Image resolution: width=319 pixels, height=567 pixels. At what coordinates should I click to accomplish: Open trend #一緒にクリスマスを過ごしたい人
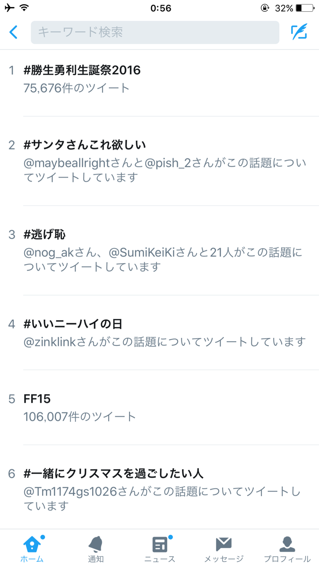click(x=113, y=473)
